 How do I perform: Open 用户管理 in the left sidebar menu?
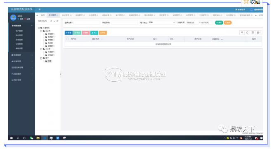click(x=19, y=31)
